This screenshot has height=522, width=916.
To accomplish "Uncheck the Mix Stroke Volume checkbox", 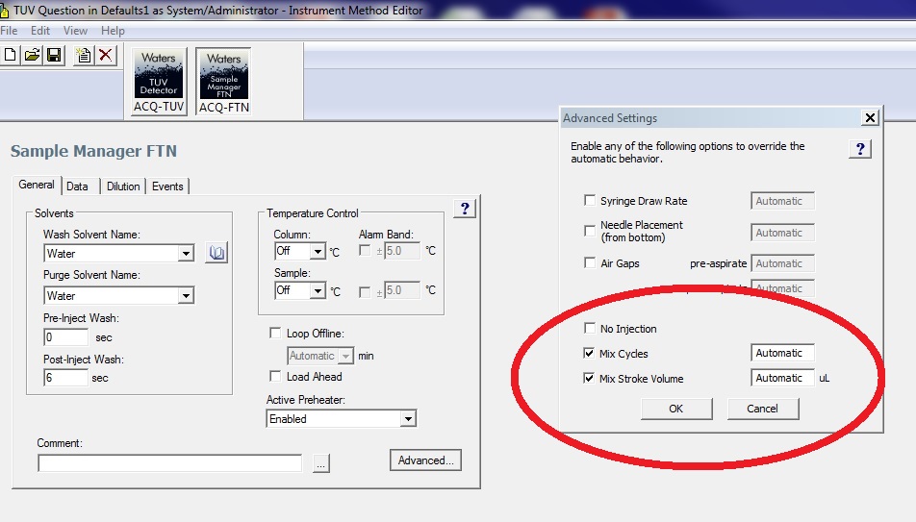I will tap(589, 378).
